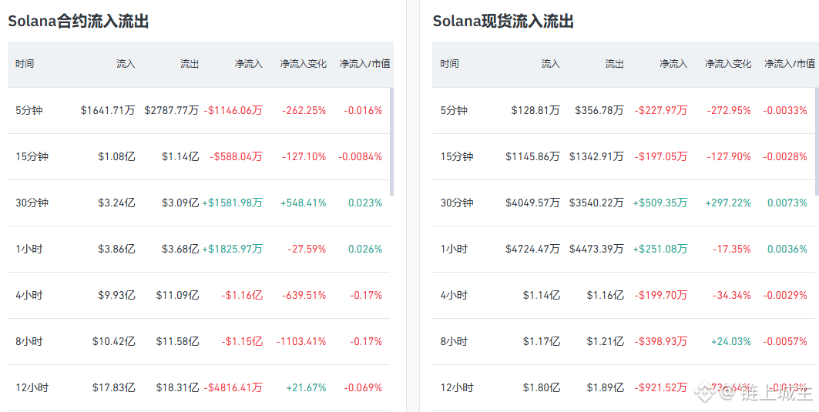Image resolution: width=819 pixels, height=412 pixels.
Task: Click 净流入变化 header in 现货 table
Action: coord(727,64)
